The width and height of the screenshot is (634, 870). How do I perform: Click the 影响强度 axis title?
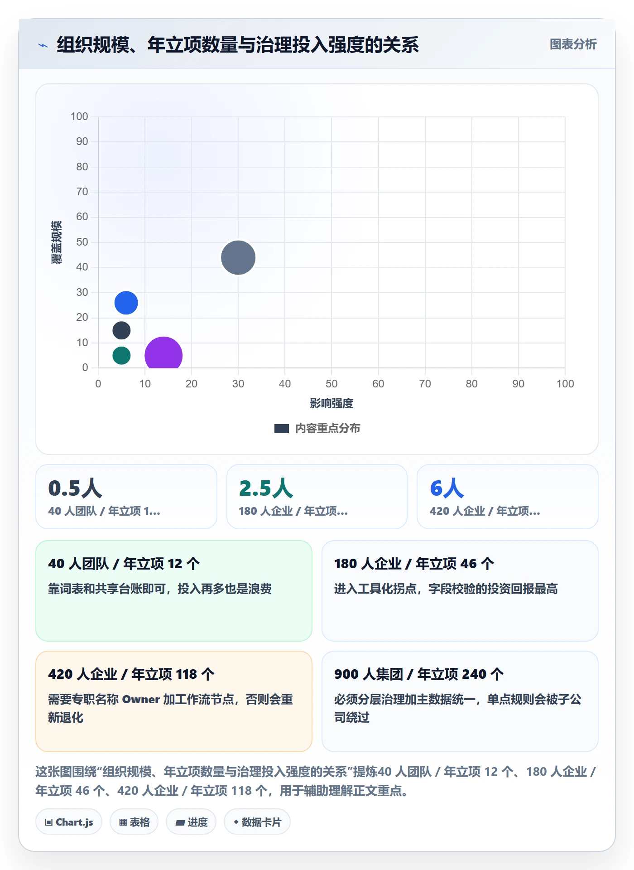pos(331,403)
